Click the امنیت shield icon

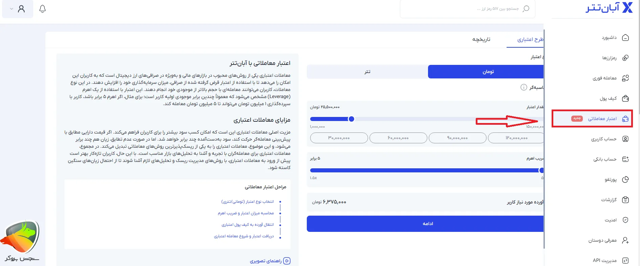(x=625, y=220)
